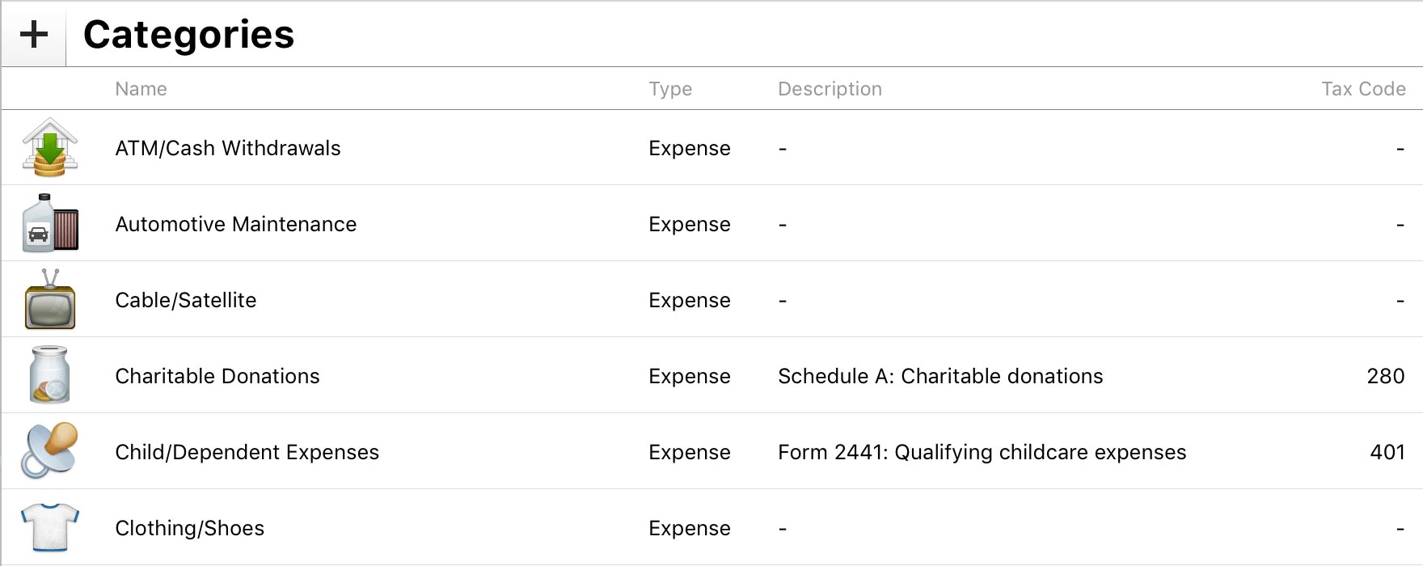The width and height of the screenshot is (1423, 566).
Task: Click the Child/Dependent Expenses pacifier icon
Action: [x=50, y=451]
